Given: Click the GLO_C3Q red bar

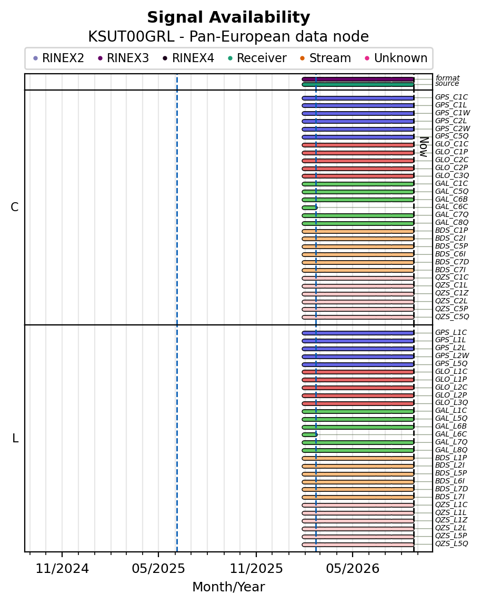Looking at the screenshot, I should point(358,176).
